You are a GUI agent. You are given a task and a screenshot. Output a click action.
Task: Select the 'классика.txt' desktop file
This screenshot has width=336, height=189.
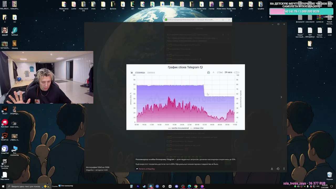(x=310, y=19)
